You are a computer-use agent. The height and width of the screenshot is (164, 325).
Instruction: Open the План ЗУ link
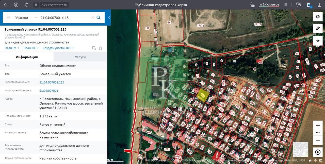(12, 48)
